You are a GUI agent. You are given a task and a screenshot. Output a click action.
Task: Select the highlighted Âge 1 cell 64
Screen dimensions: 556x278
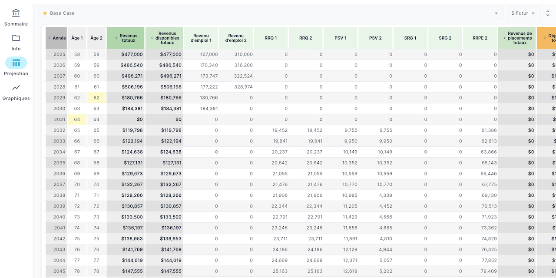click(77, 119)
